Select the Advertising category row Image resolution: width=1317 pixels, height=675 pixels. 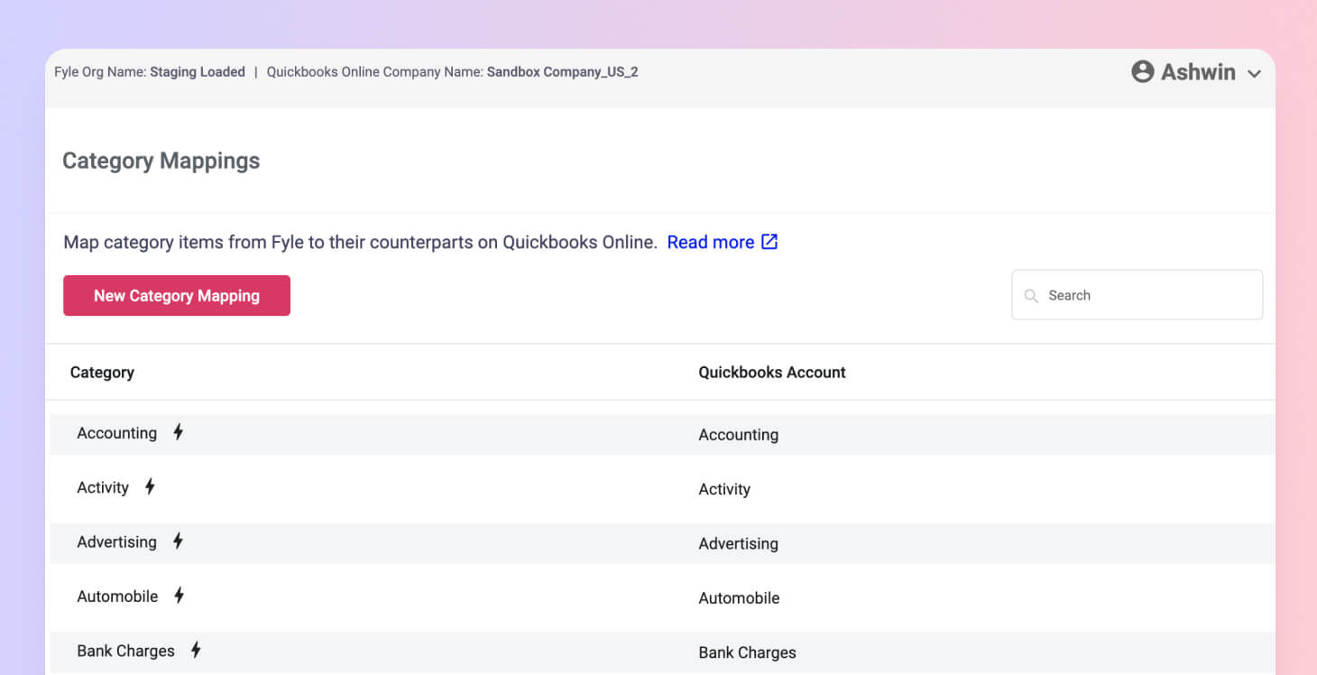click(x=662, y=542)
